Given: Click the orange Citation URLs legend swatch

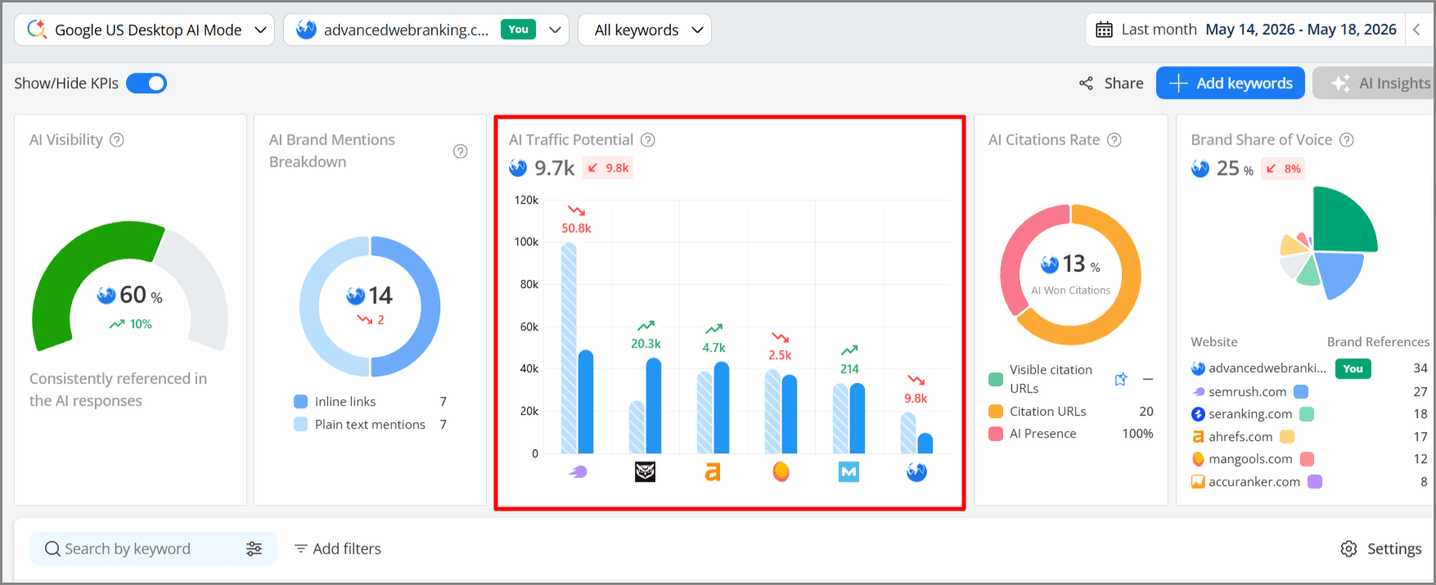Looking at the screenshot, I should 996,412.
